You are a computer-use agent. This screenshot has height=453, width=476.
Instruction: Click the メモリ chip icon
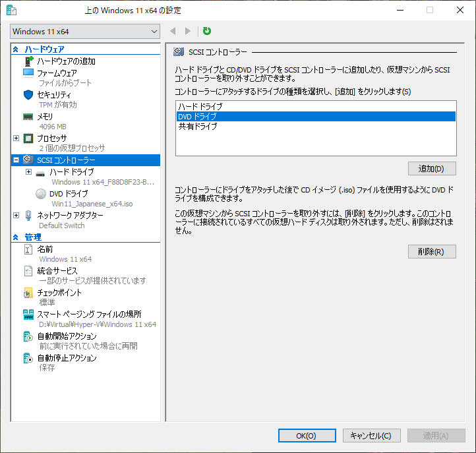point(28,117)
